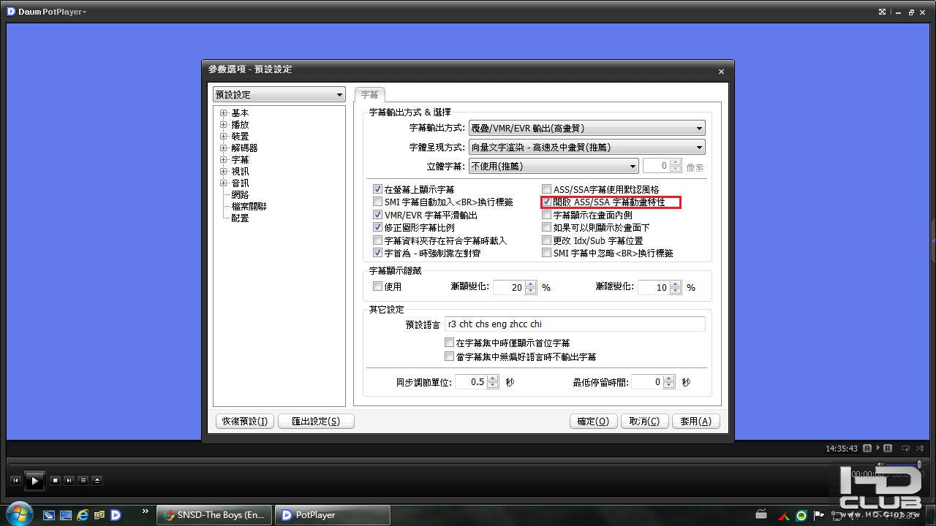Mute audio with the speaker icon
The image size is (936, 526).
click(x=880, y=464)
